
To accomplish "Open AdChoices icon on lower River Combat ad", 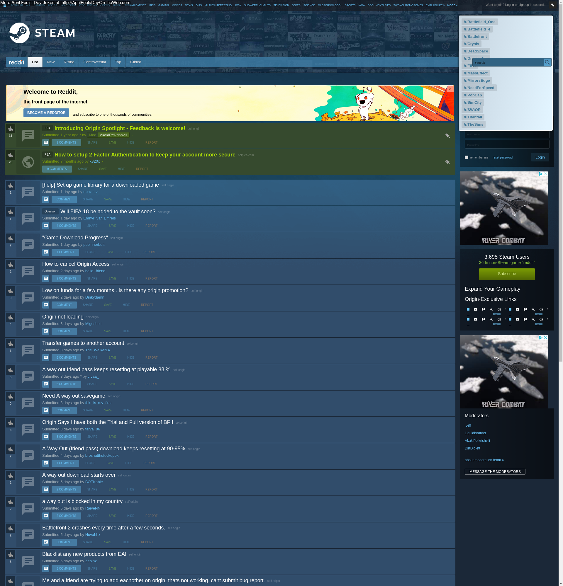I will (540, 338).
